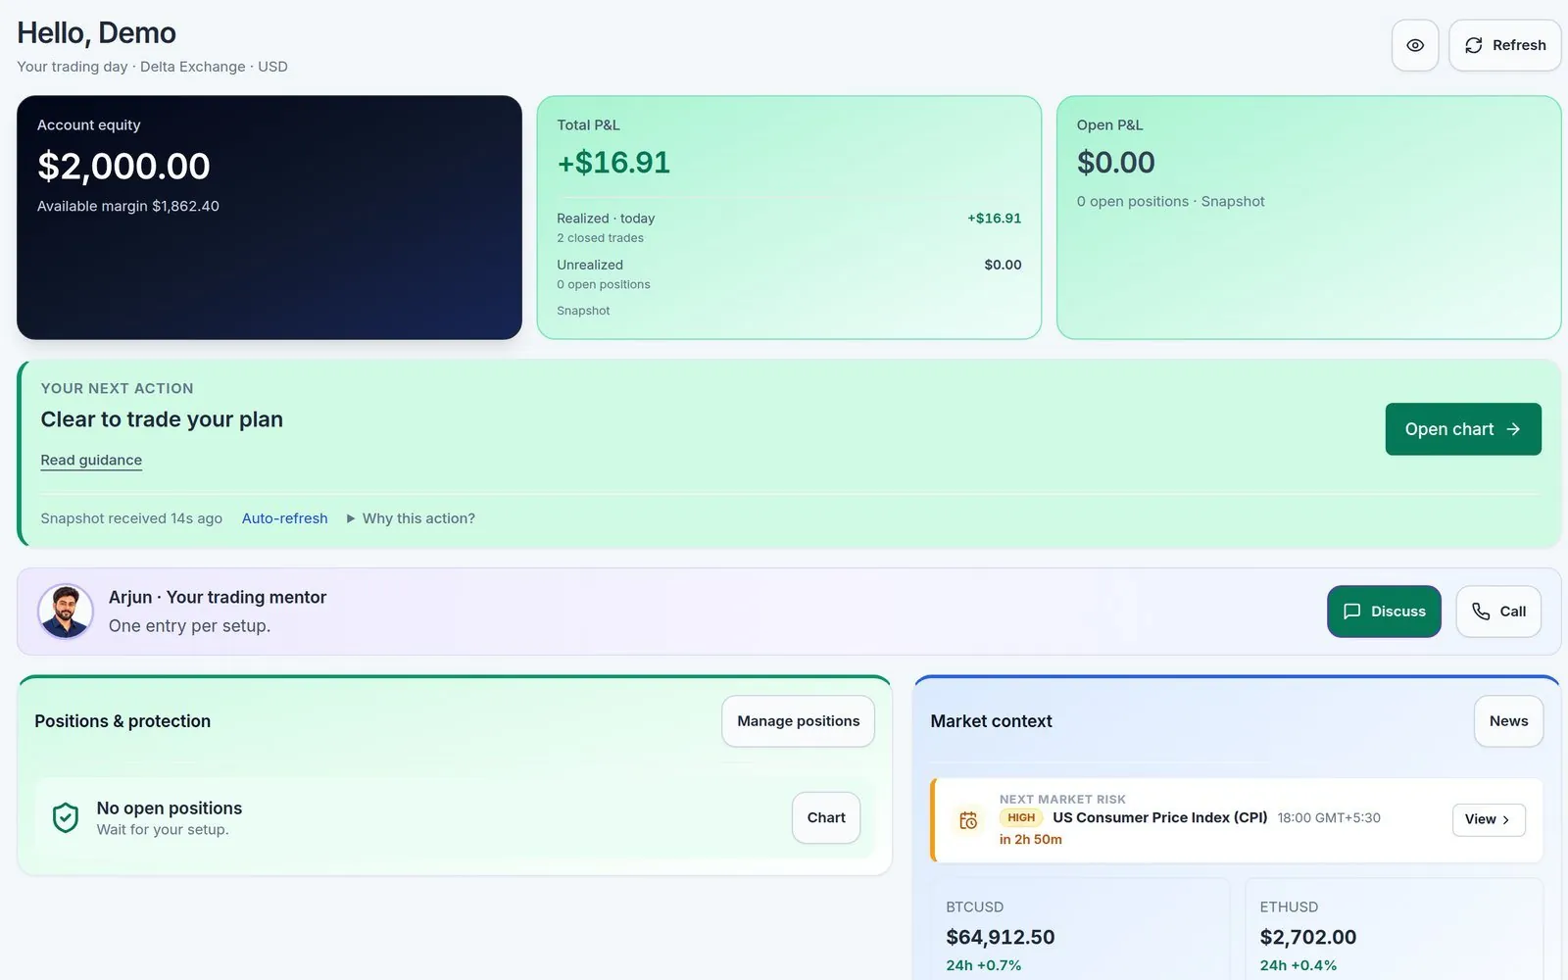Select the BTCUSD price card
1568x980 pixels.
pyautogui.click(x=1080, y=929)
